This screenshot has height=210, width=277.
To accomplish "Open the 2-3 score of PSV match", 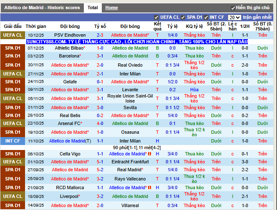I will coord(100,35).
